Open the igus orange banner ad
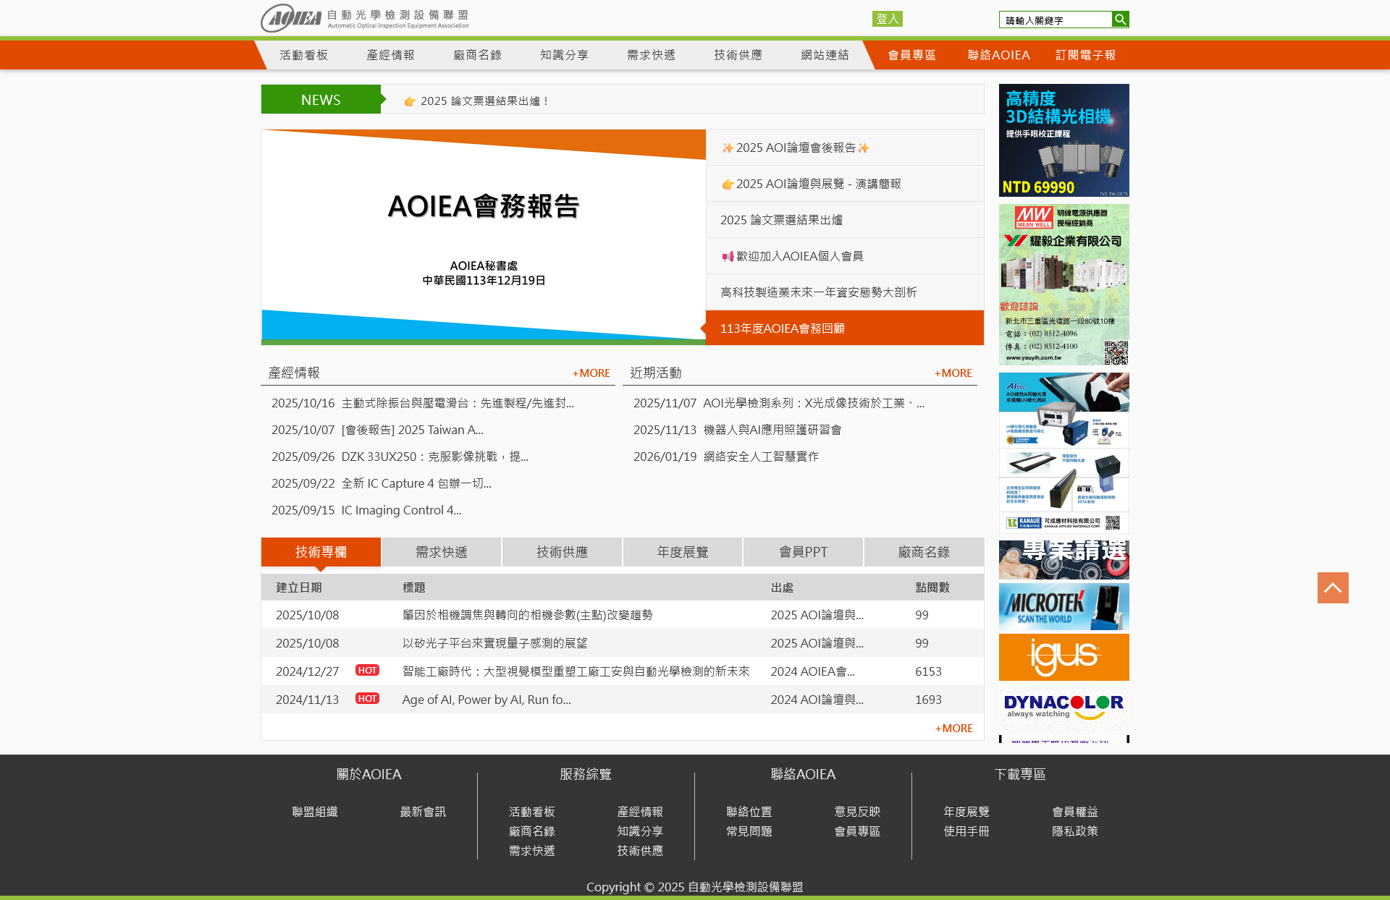The width and height of the screenshot is (1390, 900). pyautogui.click(x=1063, y=657)
